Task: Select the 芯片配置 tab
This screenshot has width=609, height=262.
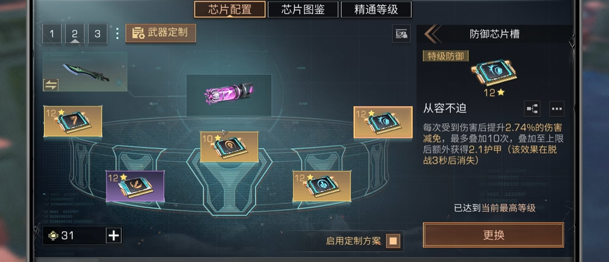Action: point(230,10)
